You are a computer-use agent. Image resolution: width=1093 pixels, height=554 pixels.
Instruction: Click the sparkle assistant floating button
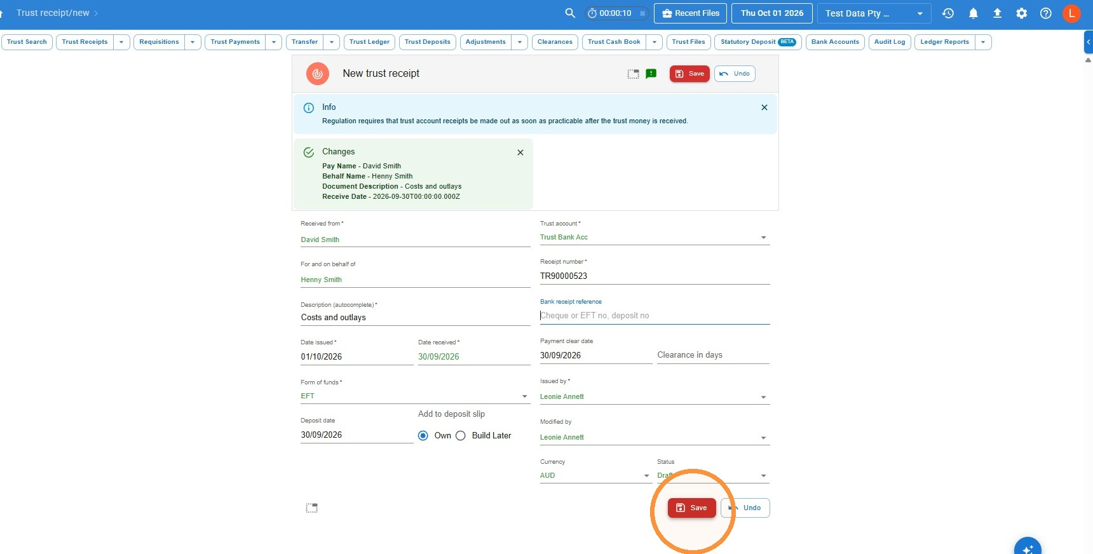[x=1028, y=548]
